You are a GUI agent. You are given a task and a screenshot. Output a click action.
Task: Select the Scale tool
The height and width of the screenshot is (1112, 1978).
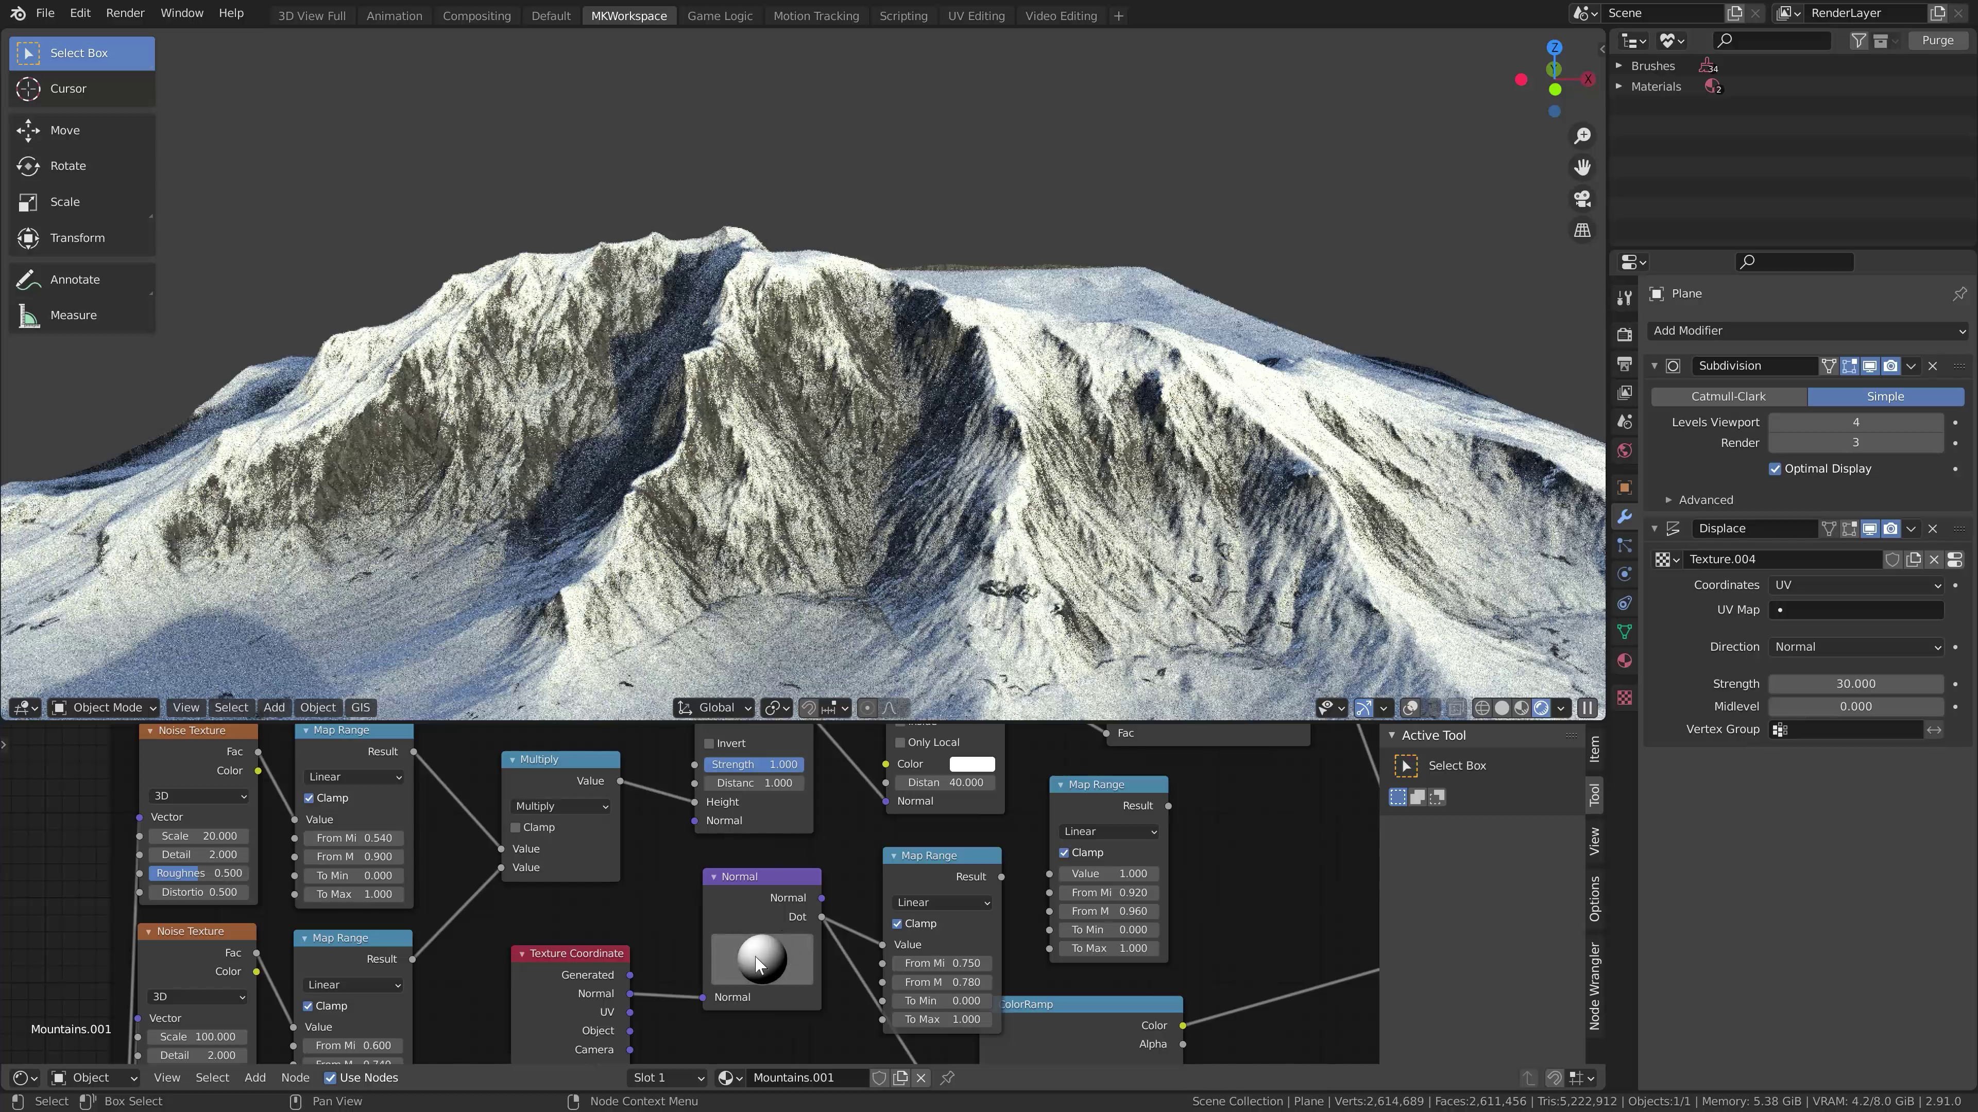(x=82, y=202)
